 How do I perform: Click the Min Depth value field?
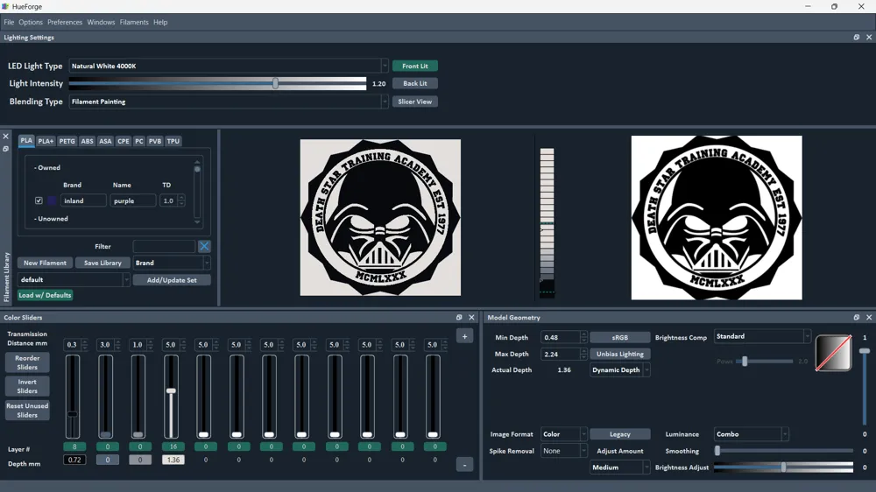click(561, 337)
